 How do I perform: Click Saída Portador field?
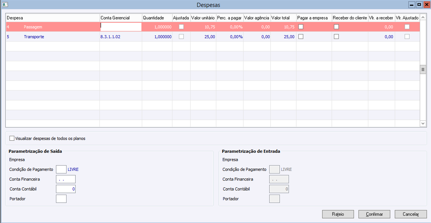[x=61, y=199]
